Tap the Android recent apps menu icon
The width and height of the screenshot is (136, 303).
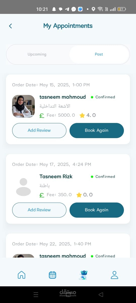click(36, 294)
